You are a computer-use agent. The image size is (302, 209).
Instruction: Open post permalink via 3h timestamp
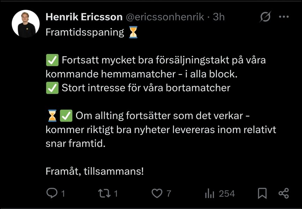tap(219, 17)
